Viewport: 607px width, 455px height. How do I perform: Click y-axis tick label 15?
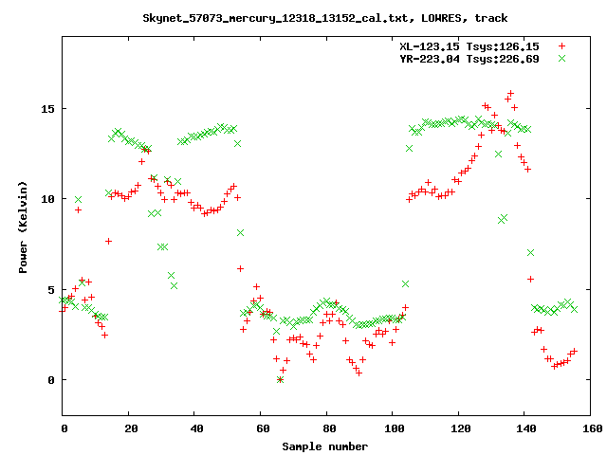pos(48,109)
